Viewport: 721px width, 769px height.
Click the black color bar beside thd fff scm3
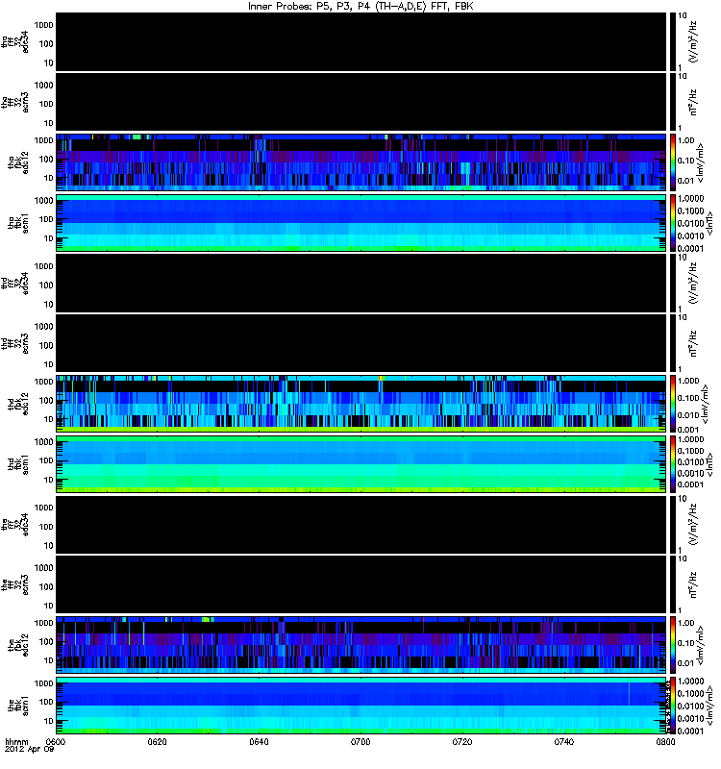pos(673,344)
